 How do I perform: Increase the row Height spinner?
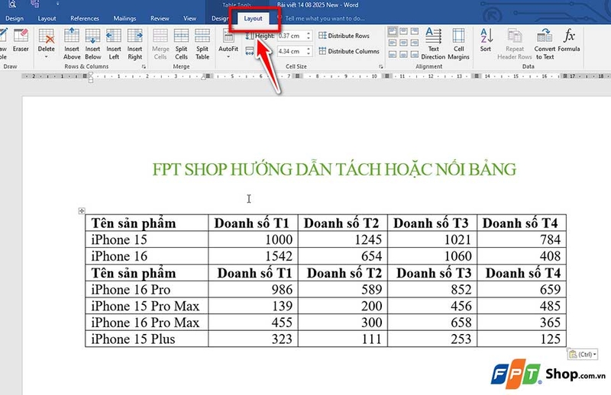pos(309,34)
